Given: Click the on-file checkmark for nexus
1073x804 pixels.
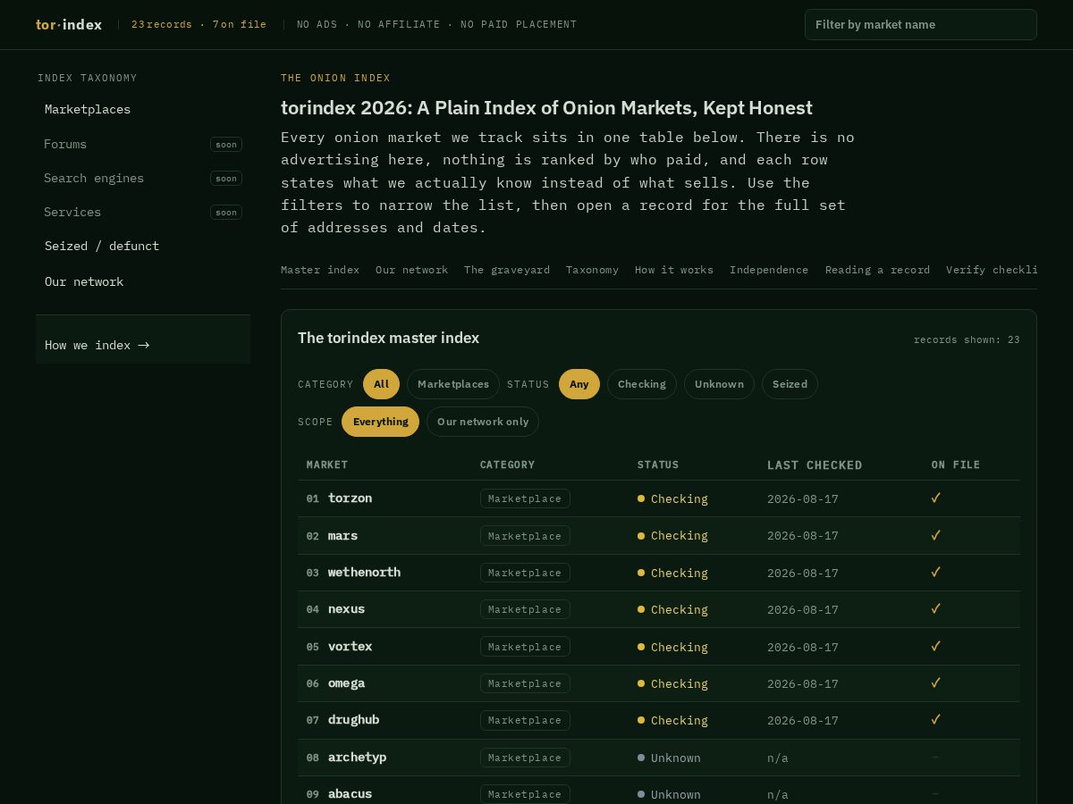Looking at the screenshot, I should pos(935,608).
